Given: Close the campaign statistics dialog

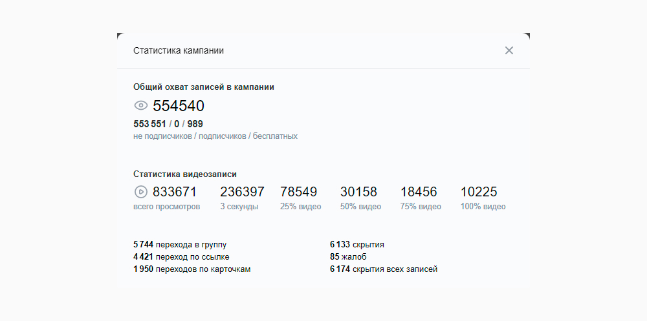Looking at the screenshot, I should pyautogui.click(x=509, y=50).
